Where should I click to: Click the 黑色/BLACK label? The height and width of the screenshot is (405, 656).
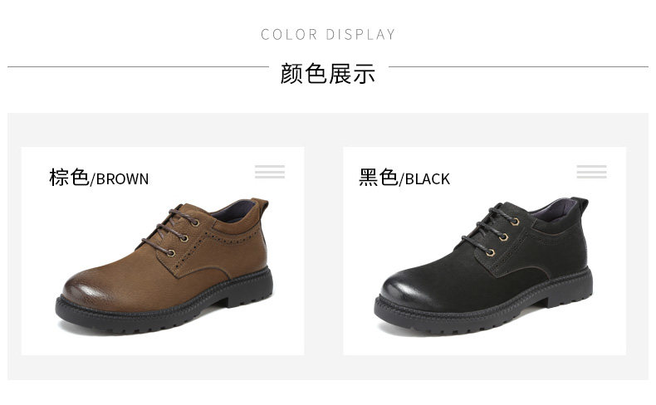[x=404, y=178]
